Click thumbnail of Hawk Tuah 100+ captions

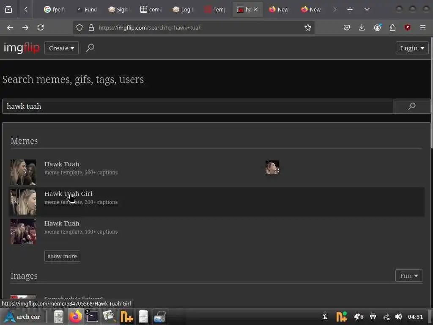tap(23, 231)
